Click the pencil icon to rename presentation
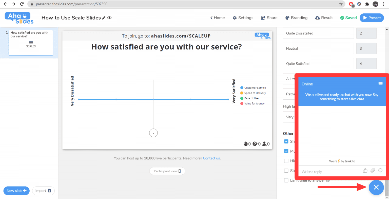Viewport: 389px width, 199px height. tap(104, 18)
